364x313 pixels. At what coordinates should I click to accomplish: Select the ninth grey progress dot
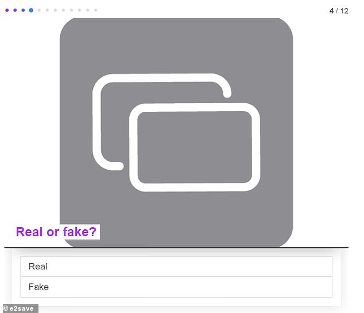(72, 10)
